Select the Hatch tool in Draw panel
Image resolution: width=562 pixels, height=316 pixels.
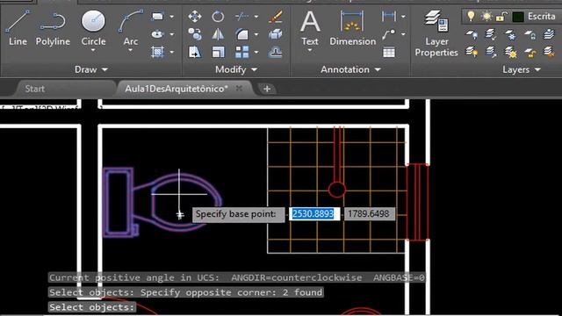coord(157,53)
